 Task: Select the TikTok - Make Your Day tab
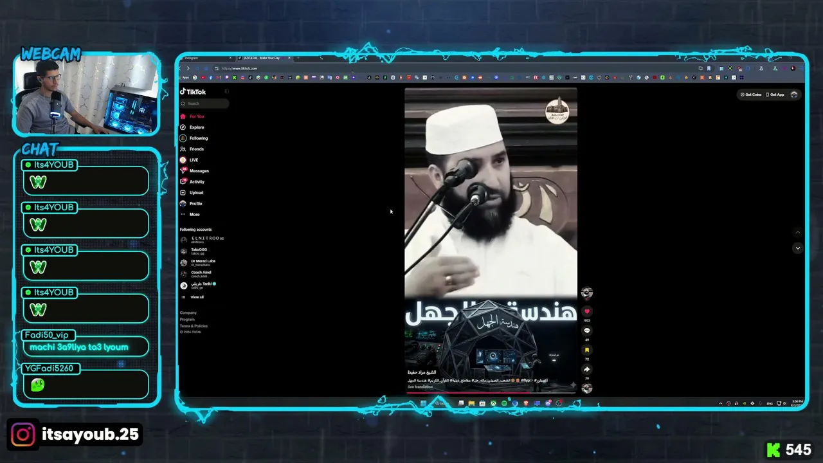click(x=264, y=58)
